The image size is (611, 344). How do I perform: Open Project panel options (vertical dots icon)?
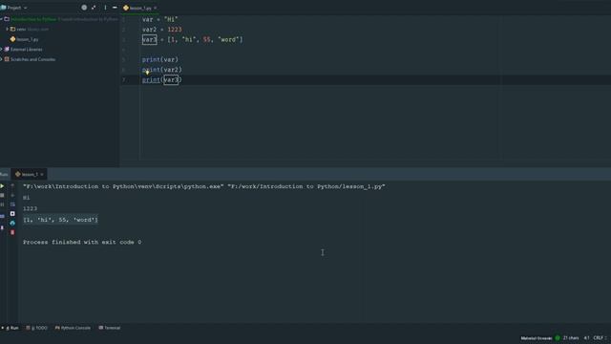[105, 8]
